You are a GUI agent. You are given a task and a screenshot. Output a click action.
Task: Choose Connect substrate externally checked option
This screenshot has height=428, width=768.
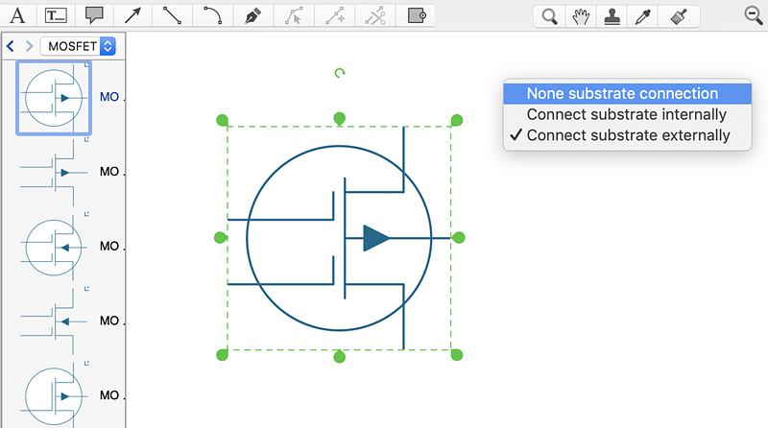(x=628, y=135)
